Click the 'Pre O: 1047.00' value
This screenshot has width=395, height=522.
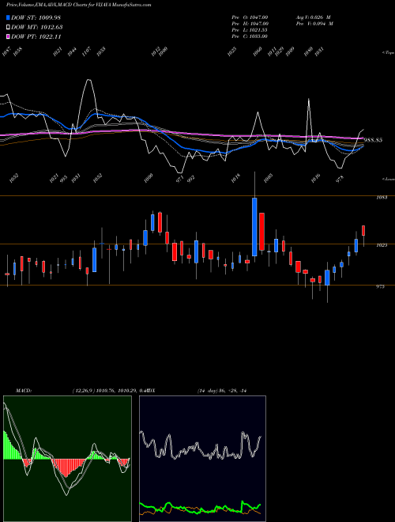(x=250, y=17)
